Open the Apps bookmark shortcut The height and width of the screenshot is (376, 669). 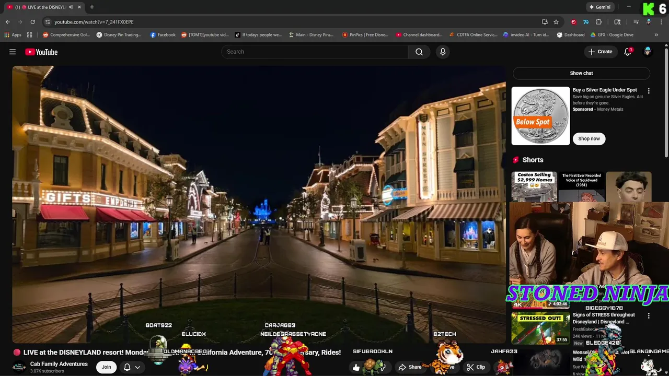click(13, 35)
